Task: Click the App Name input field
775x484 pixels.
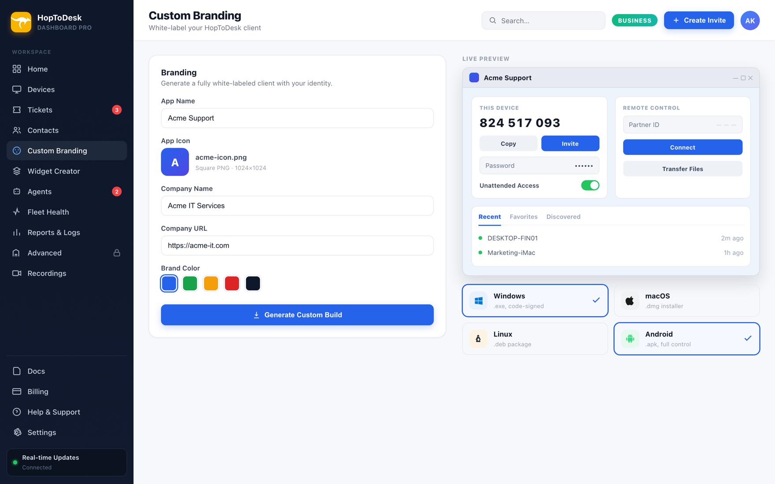Action: [297, 118]
